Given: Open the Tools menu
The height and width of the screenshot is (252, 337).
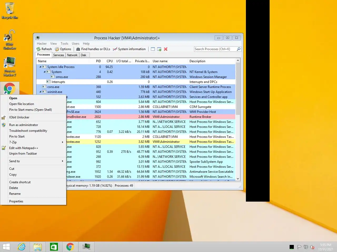Looking at the screenshot, I should [x=64, y=44].
